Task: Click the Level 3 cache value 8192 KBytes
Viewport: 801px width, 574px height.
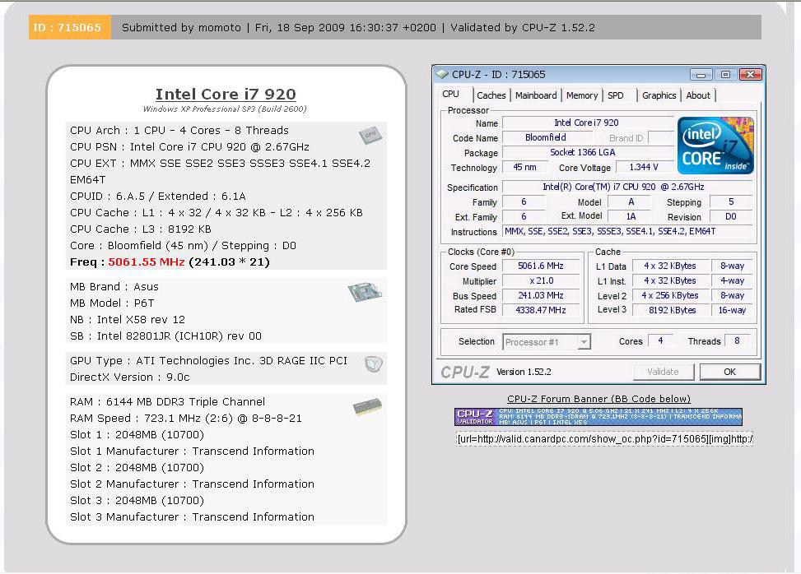Action: 671,310
